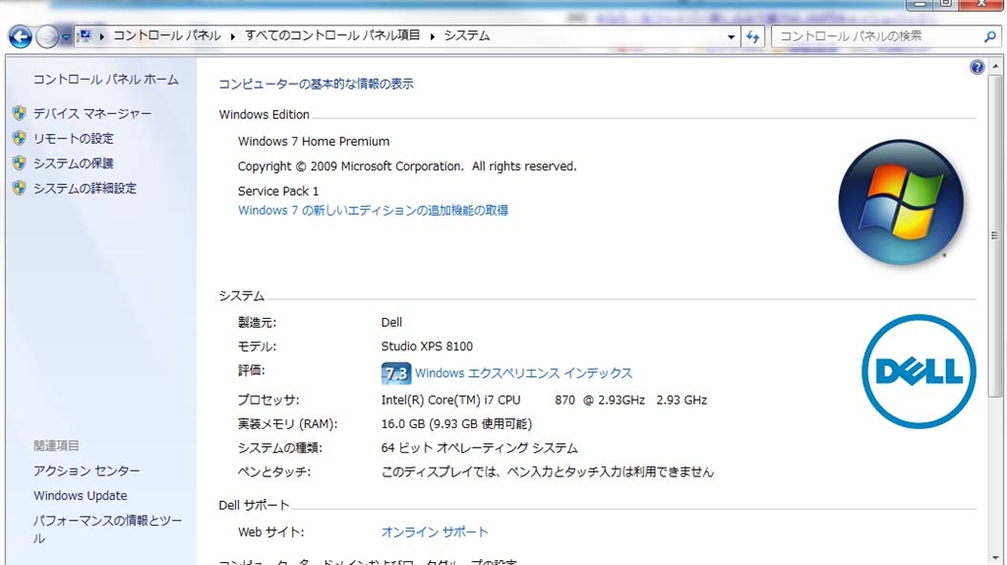Click the 16.0 GB (9.93 GB 使用可能) value
1007x565 pixels.
pos(456,424)
